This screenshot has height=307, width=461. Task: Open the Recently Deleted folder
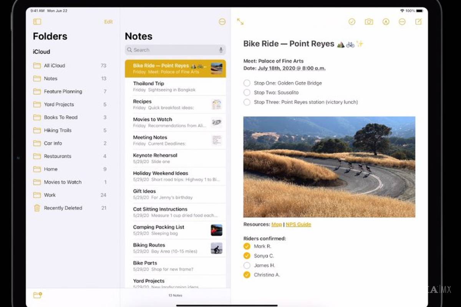[x=63, y=208]
